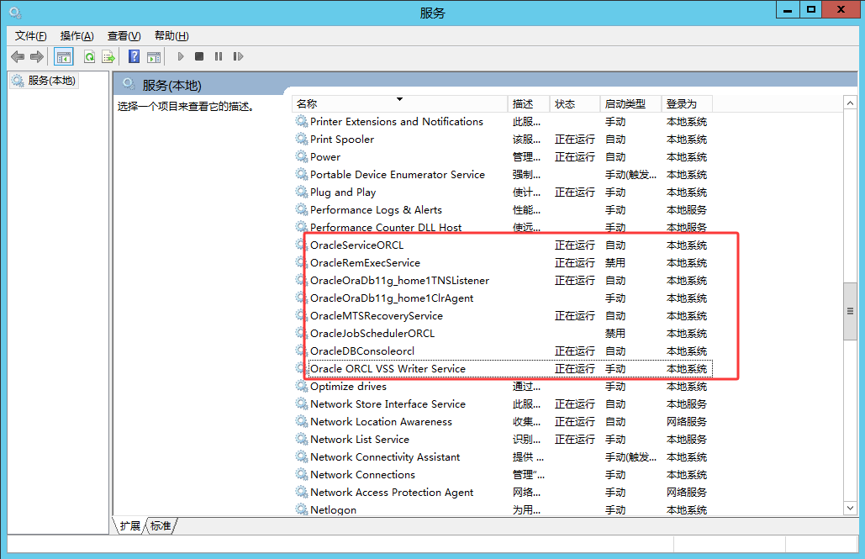The height and width of the screenshot is (559, 865).
Task: Click the Start service play icon
Action: [181, 56]
